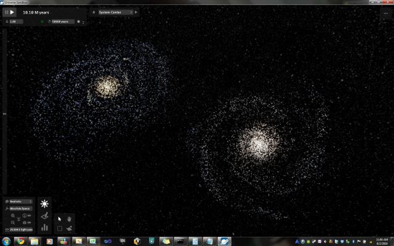Pause the simulation
The width and height of the screenshot is (394, 246).
point(7,12)
